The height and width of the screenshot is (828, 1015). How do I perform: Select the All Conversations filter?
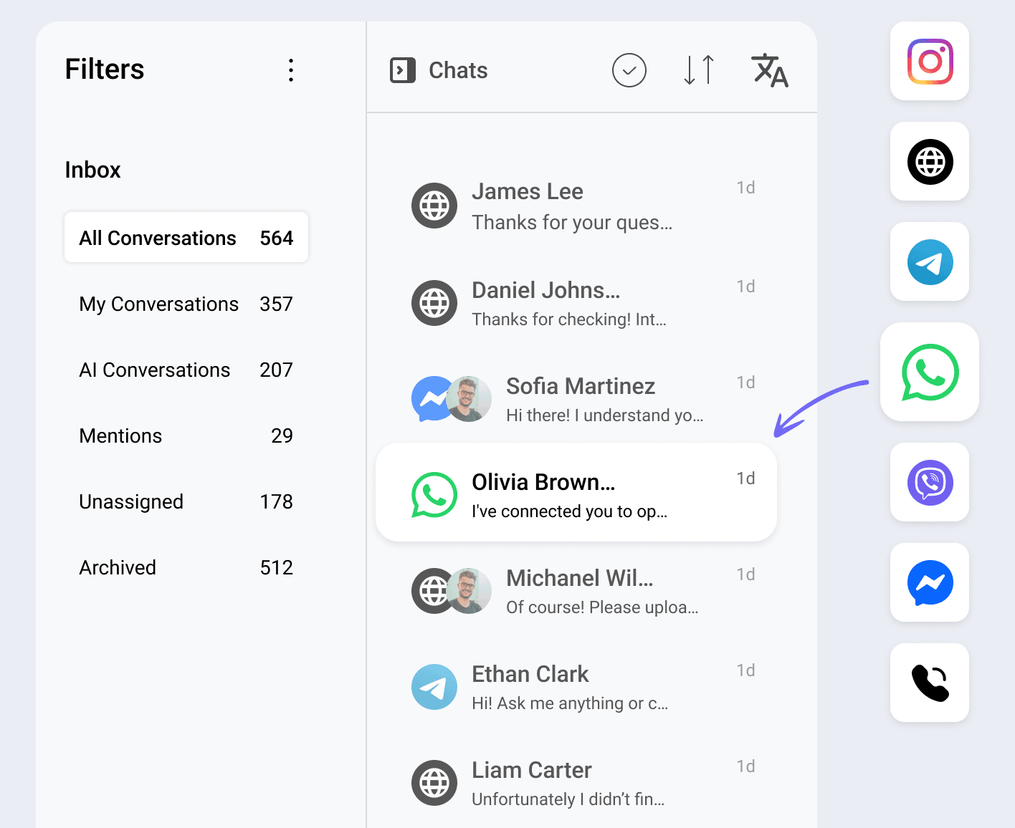pos(186,237)
